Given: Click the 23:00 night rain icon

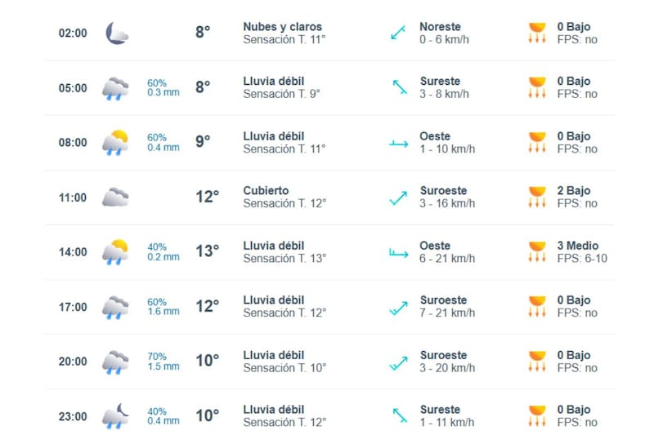Looking at the screenshot, I should click(115, 416).
